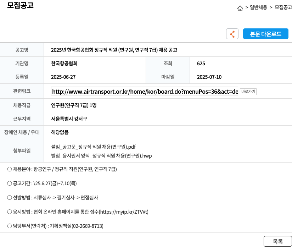Click the 공고명 row label

(22, 50)
